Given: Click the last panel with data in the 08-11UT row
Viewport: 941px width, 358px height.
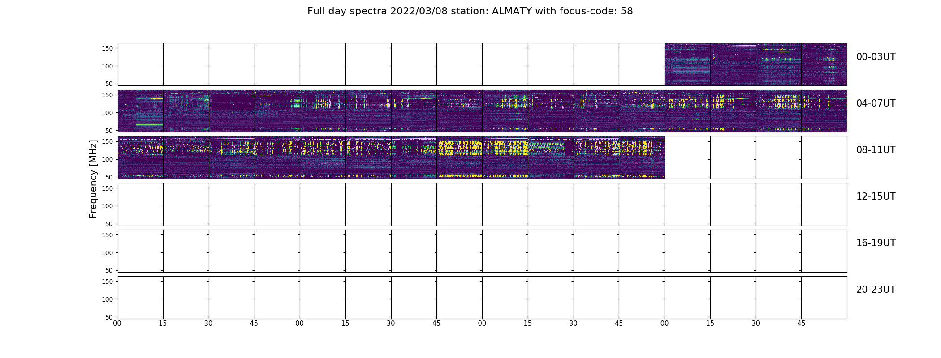Looking at the screenshot, I should pos(642,158).
